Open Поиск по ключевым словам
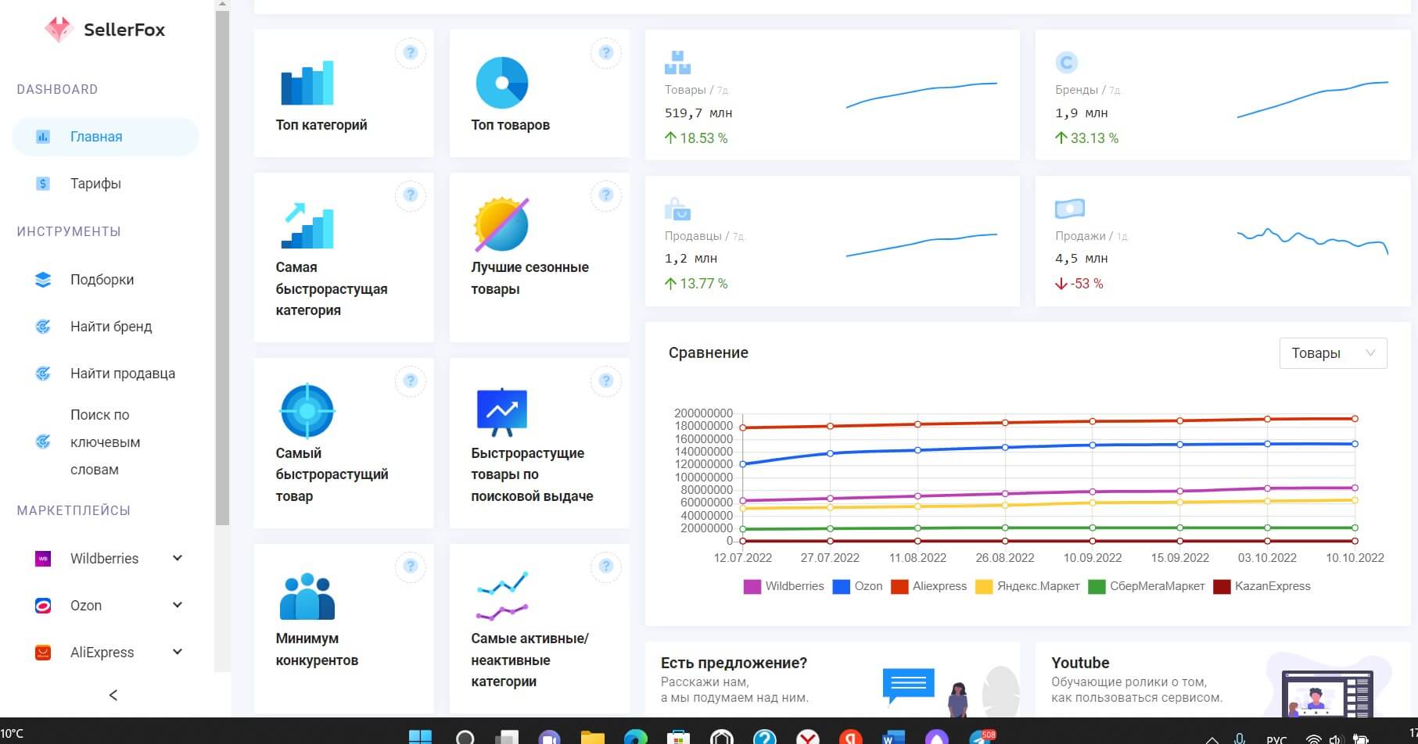Viewport: 1418px width, 744px height. click(105, 442)
